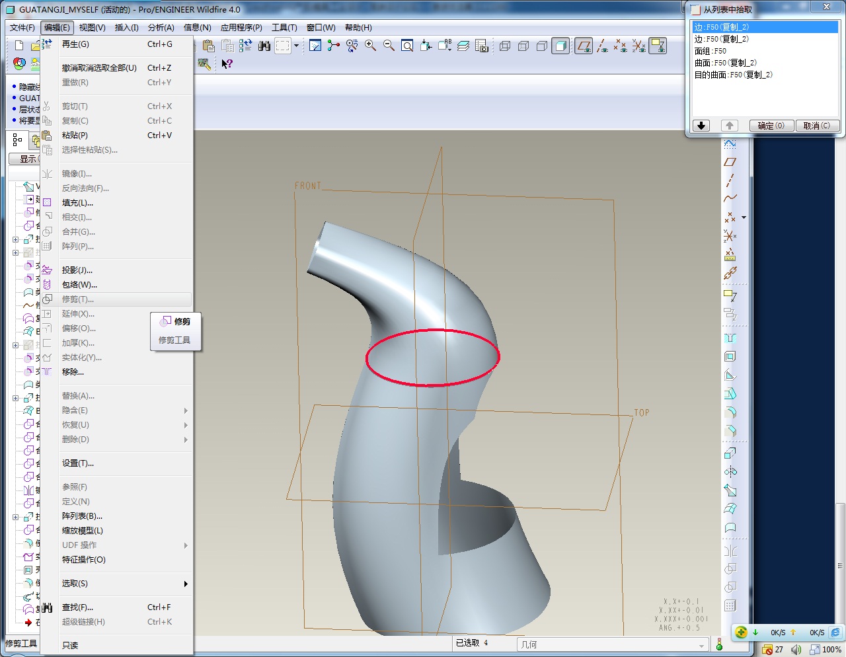Choose 填充(L)... from the Edit menu
Image resolution: width=846 pixels, height=657 pixels.
[x=116, y=203]
